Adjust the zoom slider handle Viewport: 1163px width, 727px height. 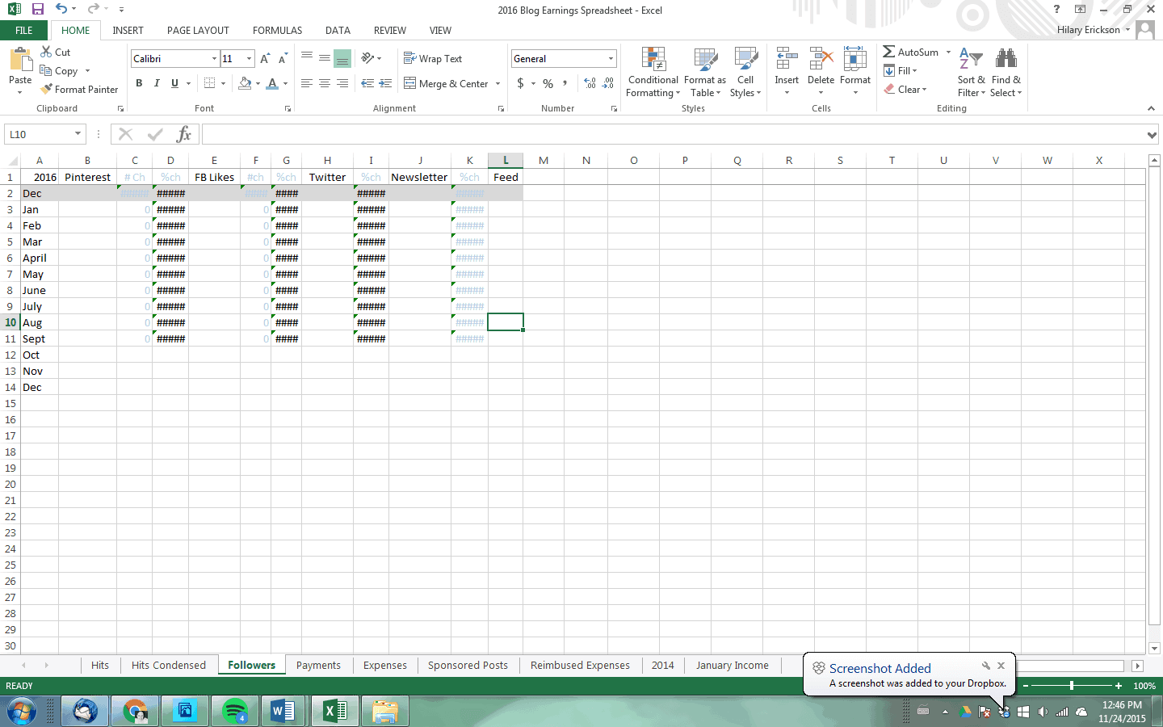click(x=1072, y=686)
